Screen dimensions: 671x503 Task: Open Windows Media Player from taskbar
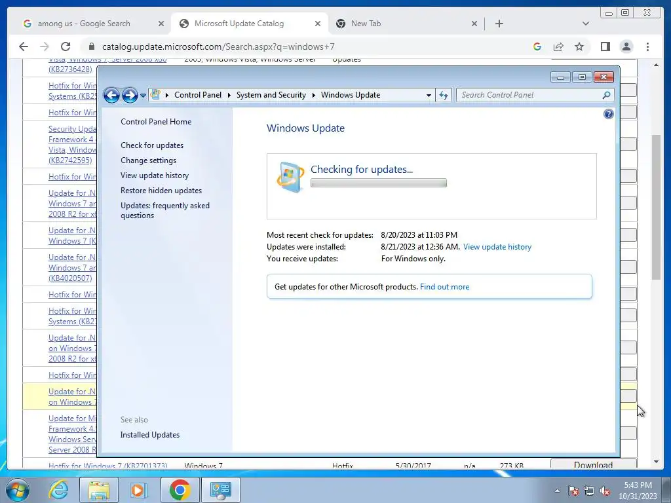(139, 490)
